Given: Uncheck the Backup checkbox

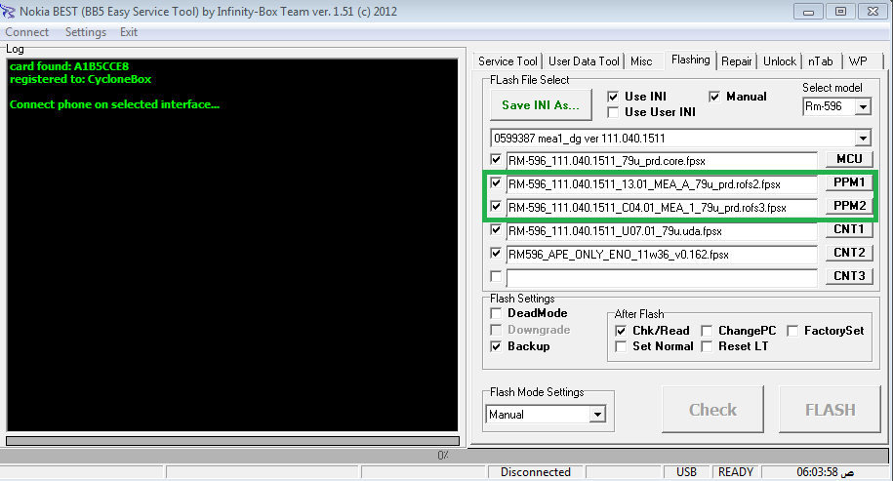Looking at the screenshot, I should click(496, 346).
